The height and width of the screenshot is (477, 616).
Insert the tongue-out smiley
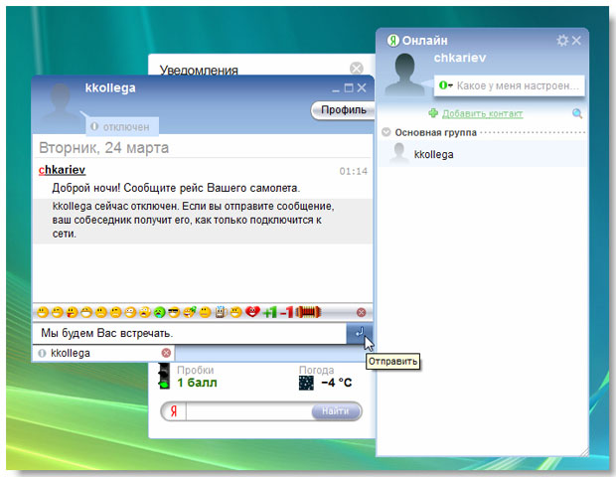click(72, 312)
